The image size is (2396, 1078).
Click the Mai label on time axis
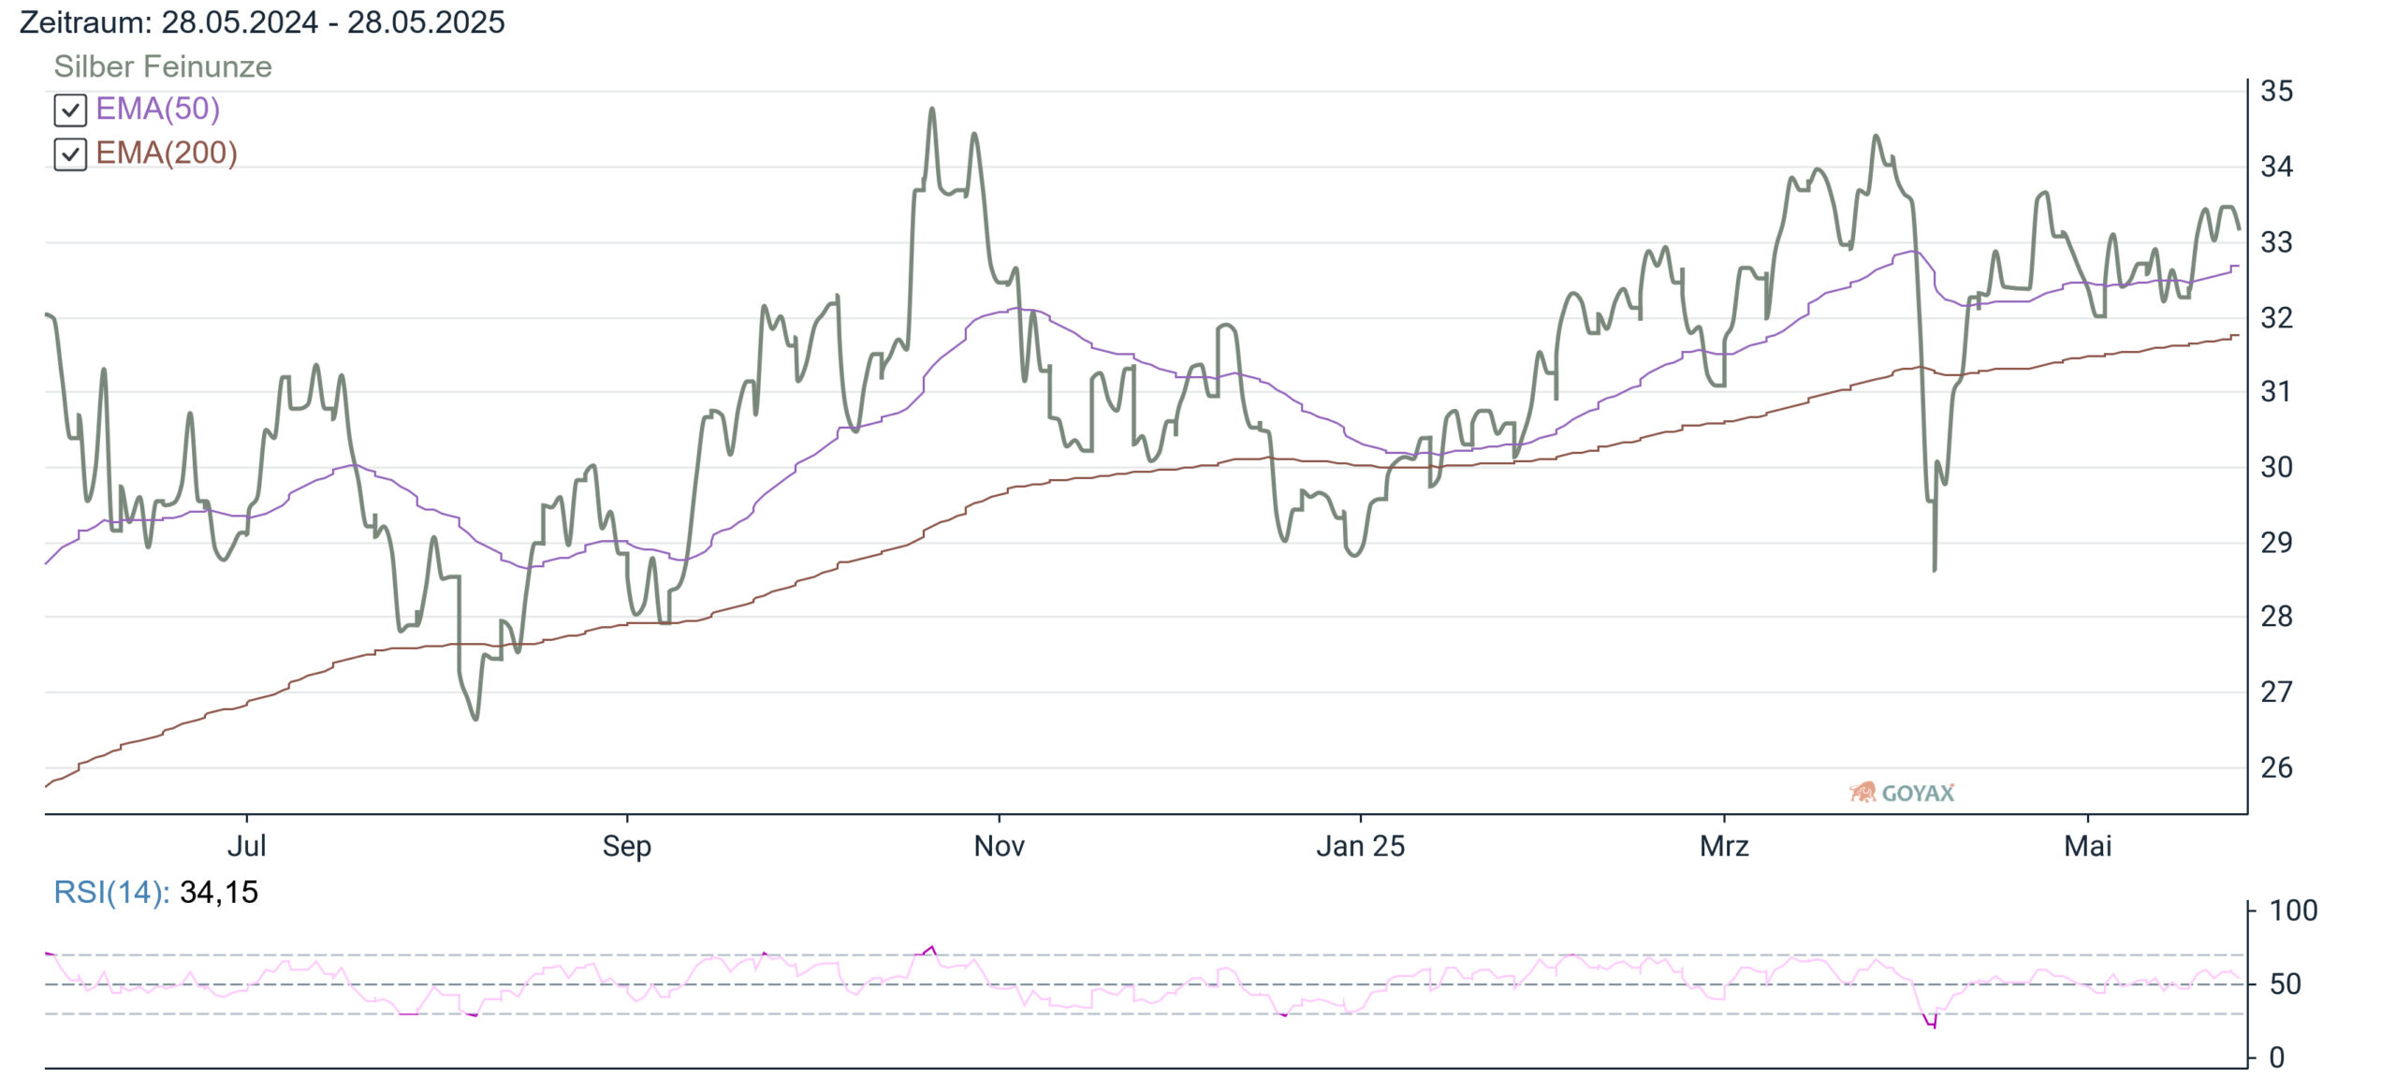click(x=2088, y=846)
